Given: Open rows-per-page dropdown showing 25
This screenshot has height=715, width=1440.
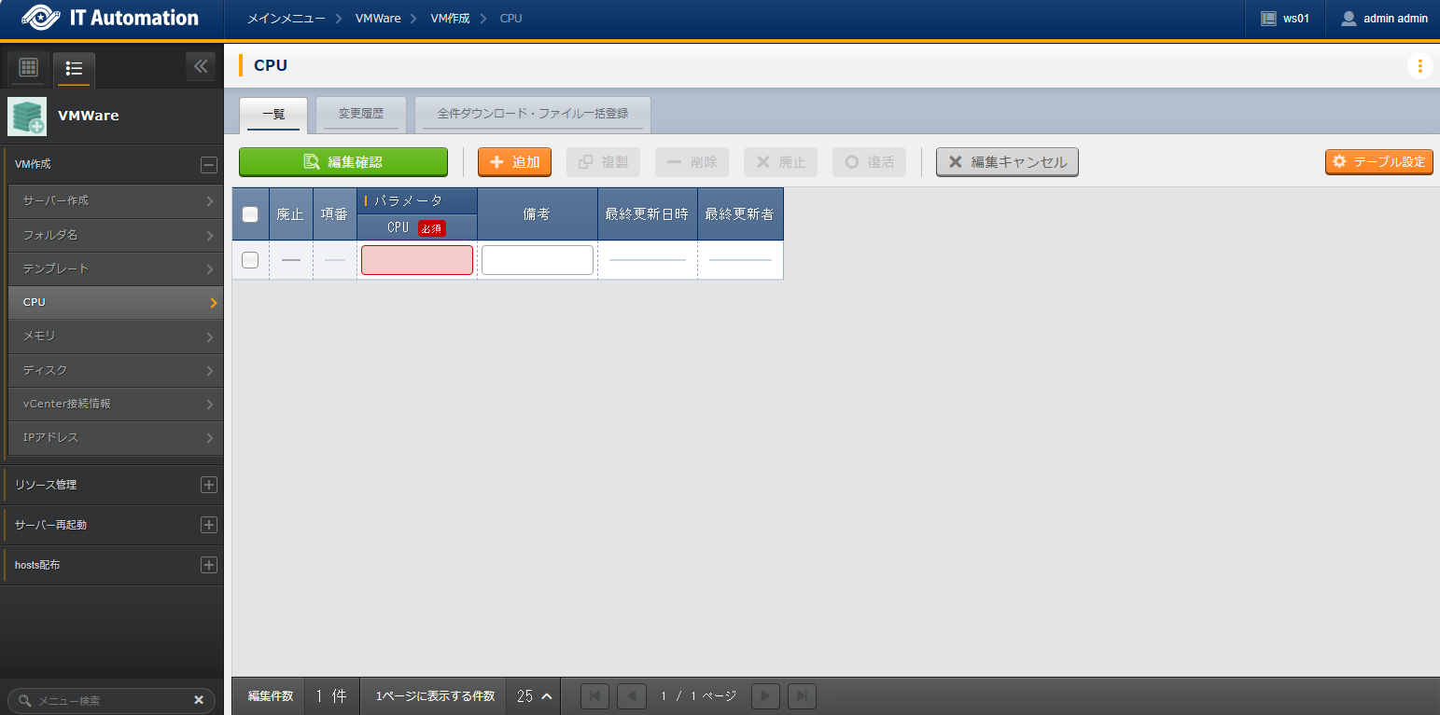Looking at the screenshot, I should click(x=534, y=696).
